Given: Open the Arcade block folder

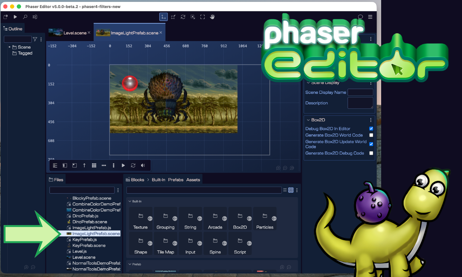Looking at the screenshot, I should click(x=215, y=219).
